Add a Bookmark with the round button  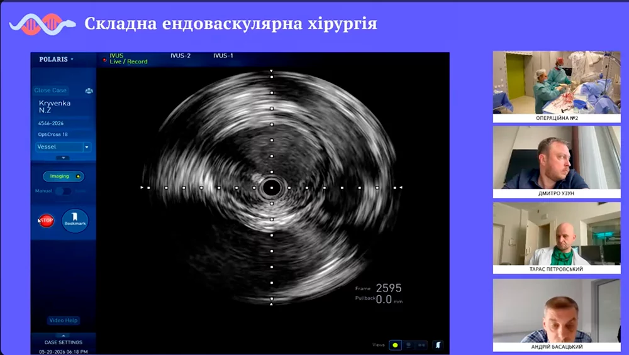75,221
